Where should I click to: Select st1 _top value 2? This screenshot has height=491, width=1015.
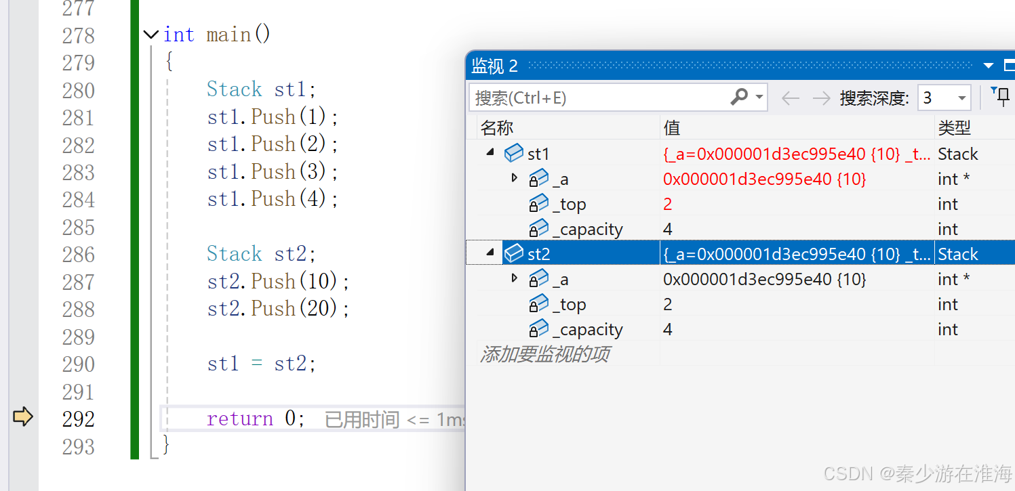[x=668, y=204]
